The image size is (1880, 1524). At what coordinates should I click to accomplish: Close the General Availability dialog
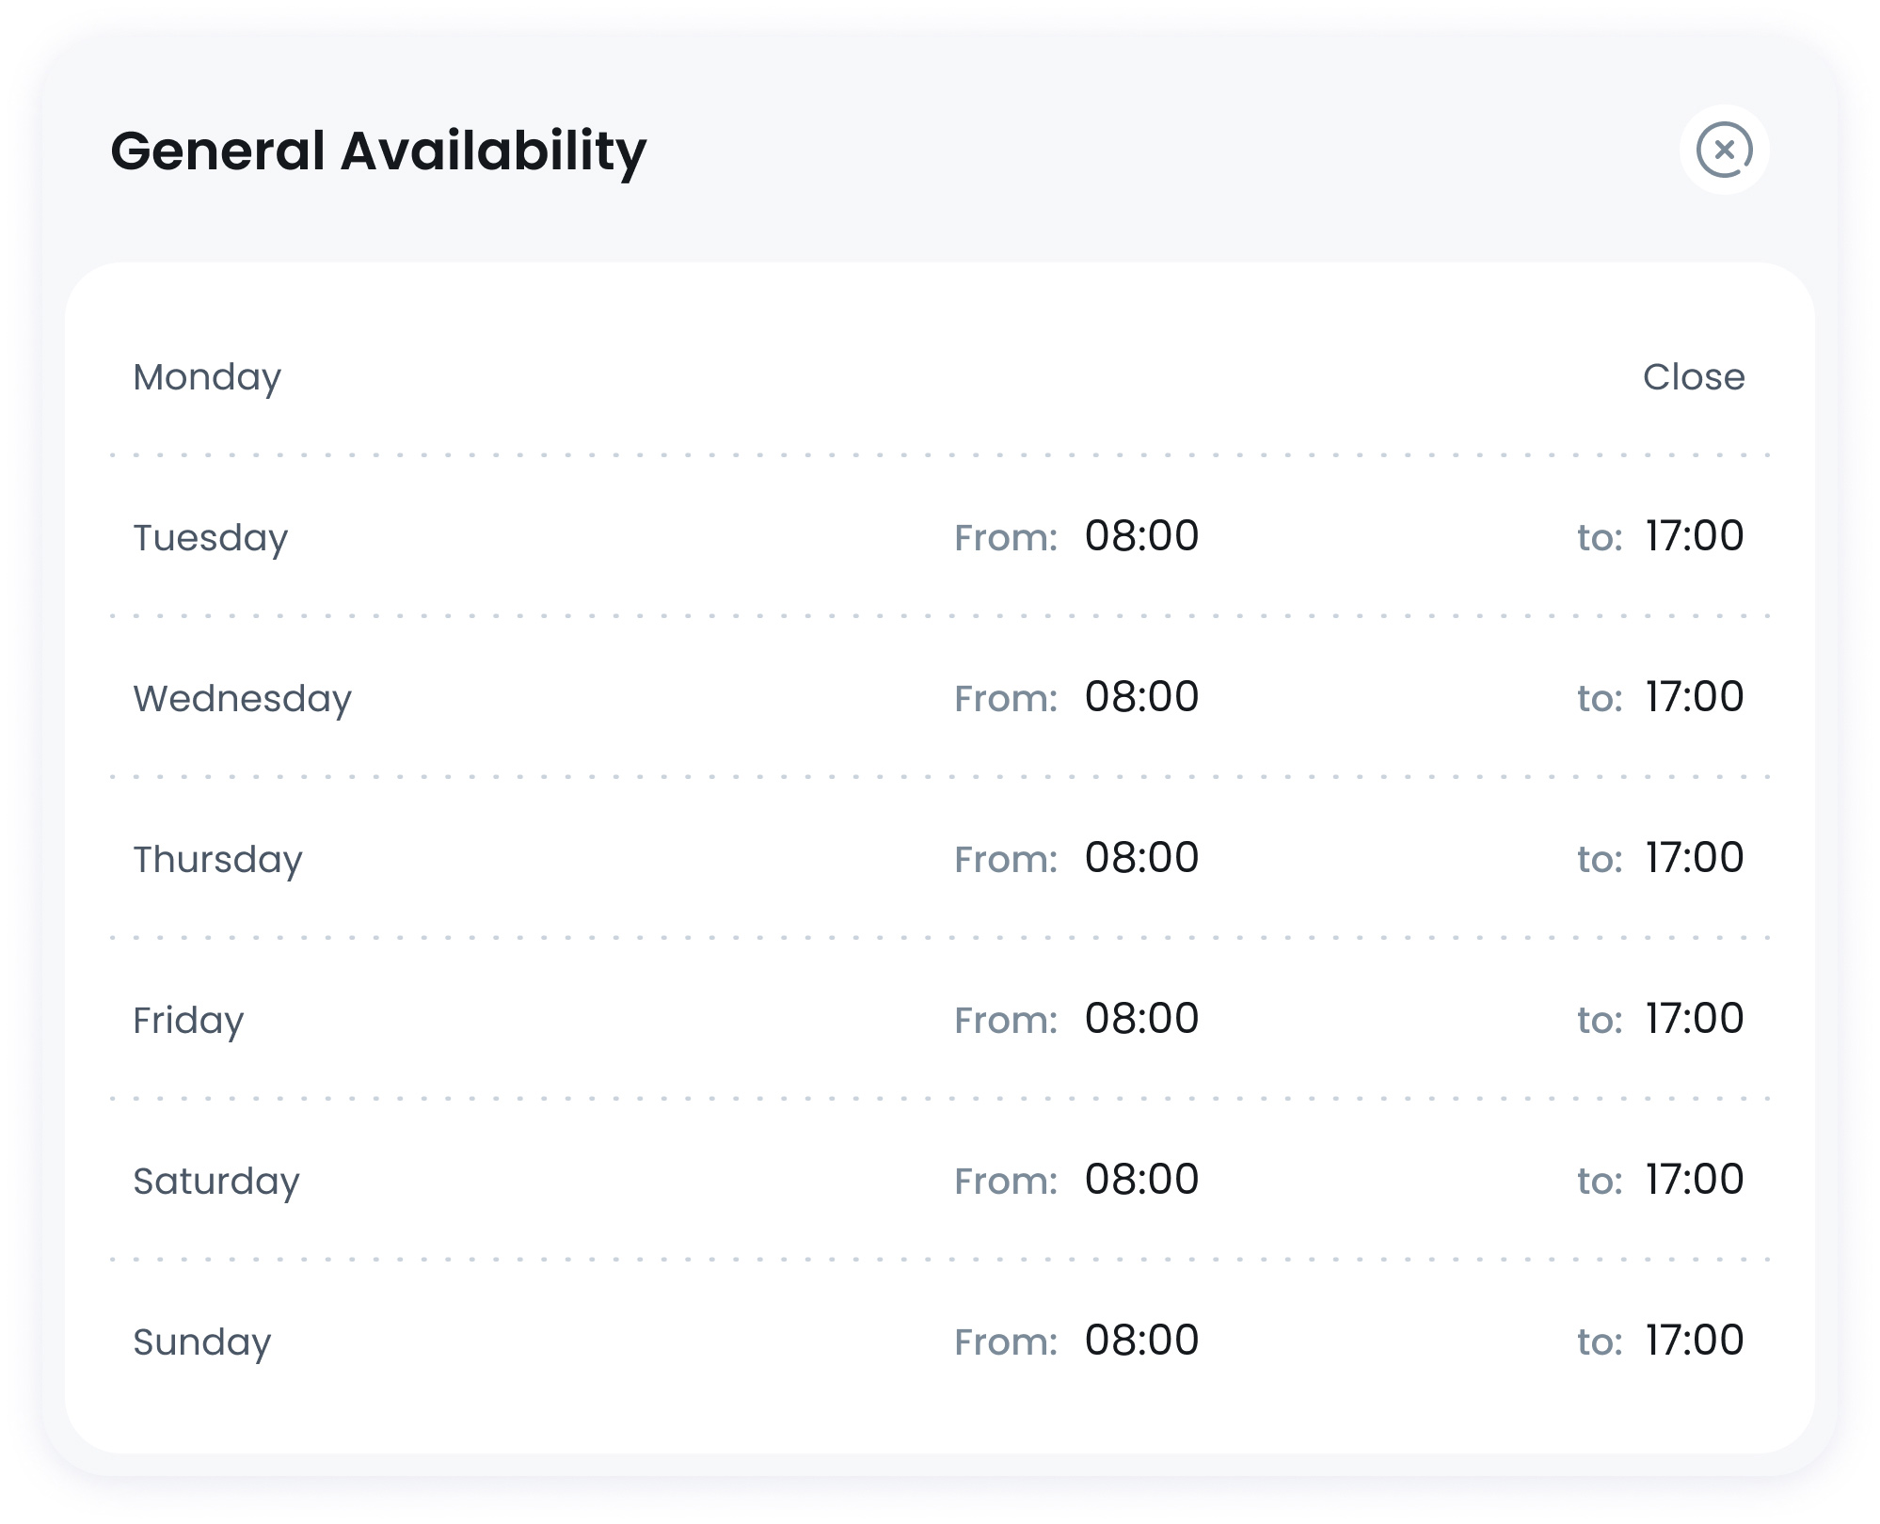click(1725, 148)
